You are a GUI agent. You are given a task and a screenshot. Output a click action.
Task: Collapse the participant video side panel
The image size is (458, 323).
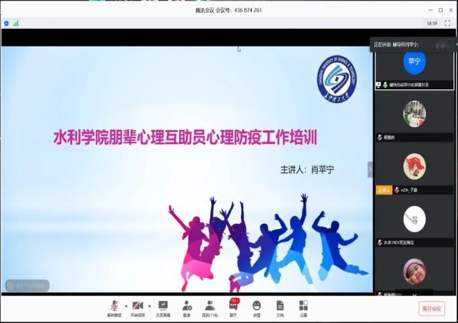tap(370, 170)
